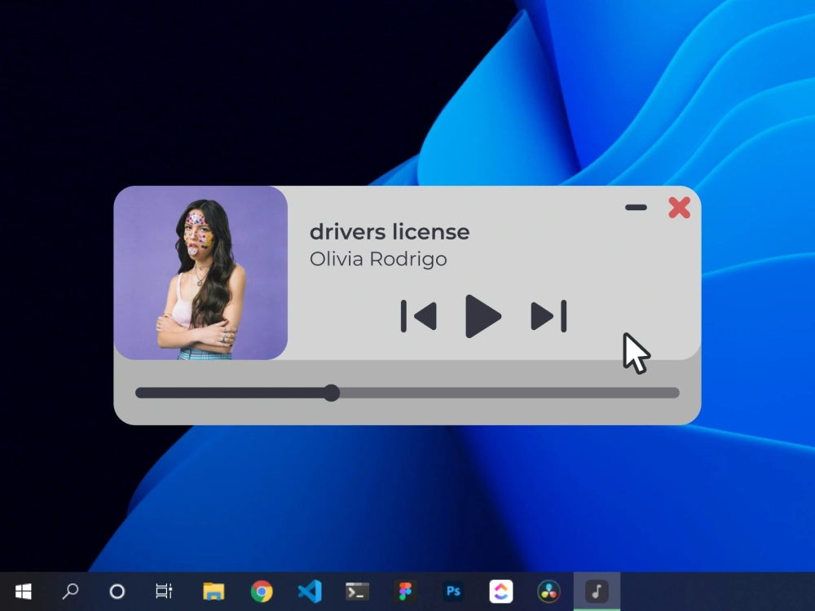Open Cortana circle icon
815x611 pixels.
tap(117, 591)
